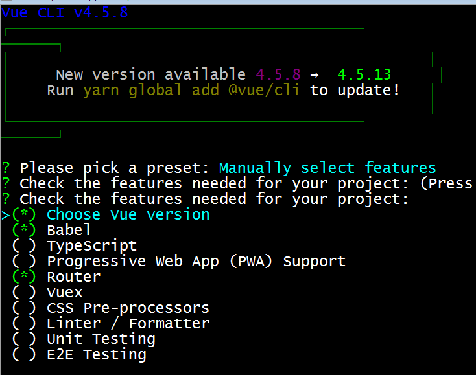The width and height of the screenshot is (476, 375).
Task: Enable the Unit Testing checkbox
Action: [x=24, y=339]
